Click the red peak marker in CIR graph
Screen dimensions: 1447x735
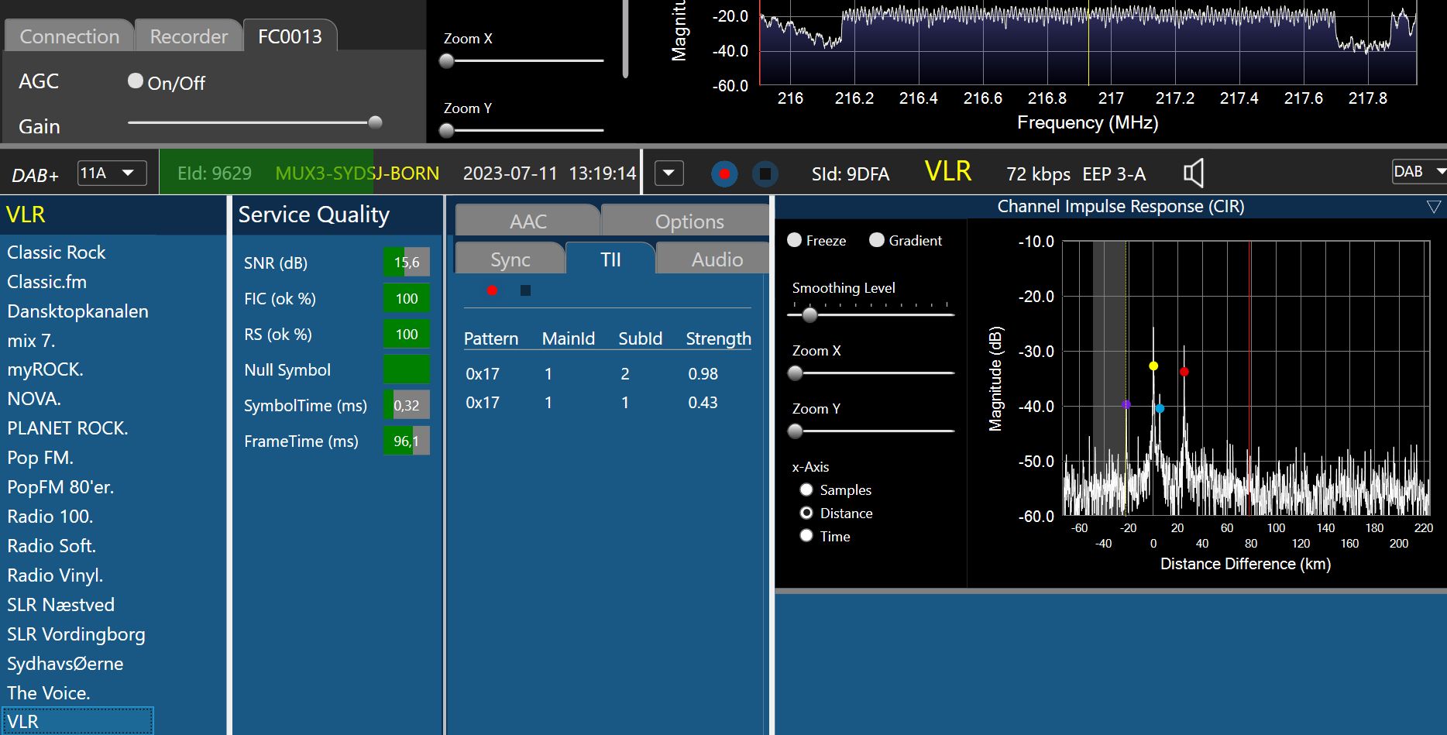1184,372
